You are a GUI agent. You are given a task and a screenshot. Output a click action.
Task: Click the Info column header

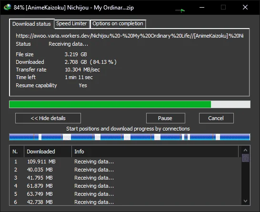click(x=155, y=151)
